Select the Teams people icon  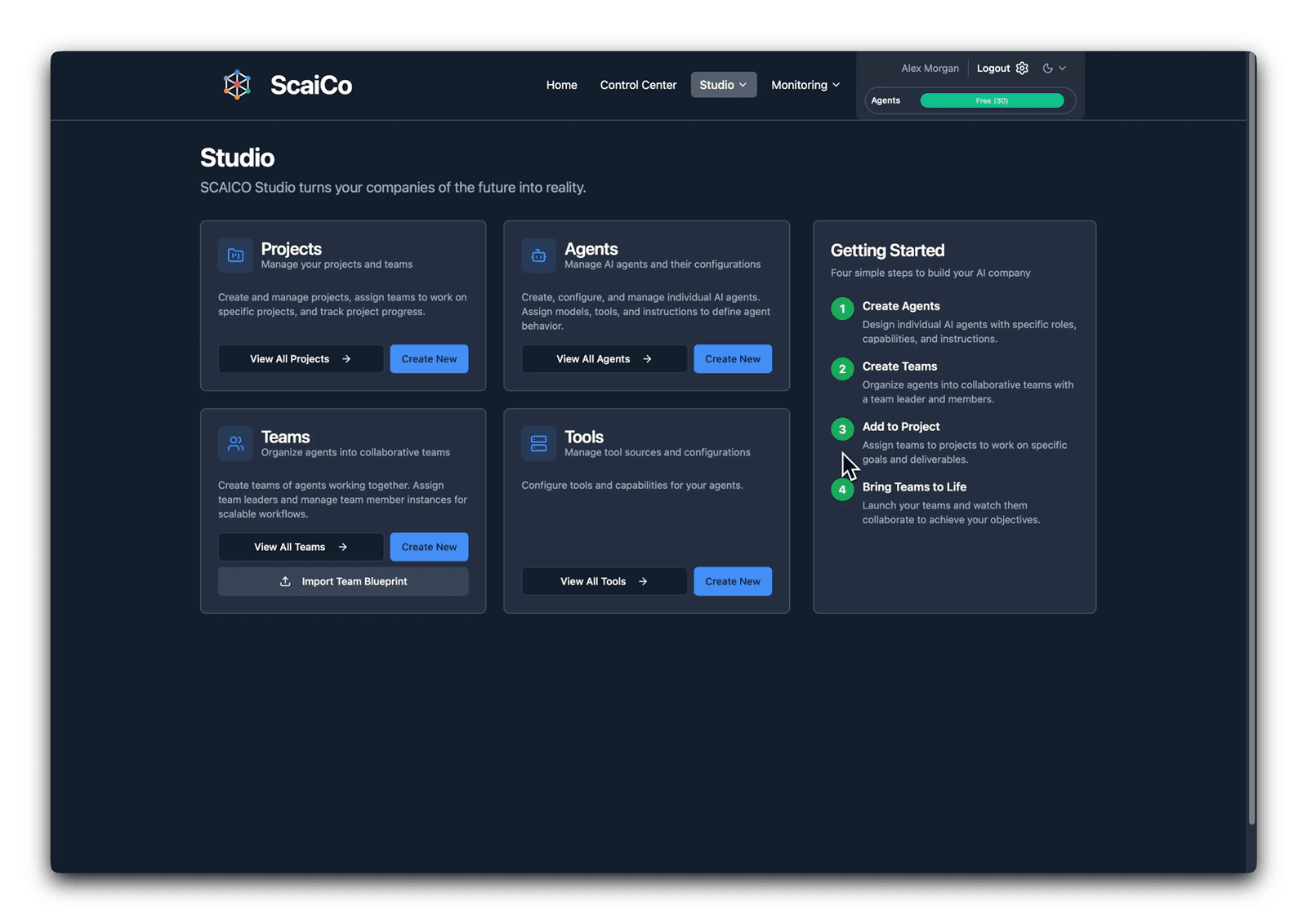[234, 443]
